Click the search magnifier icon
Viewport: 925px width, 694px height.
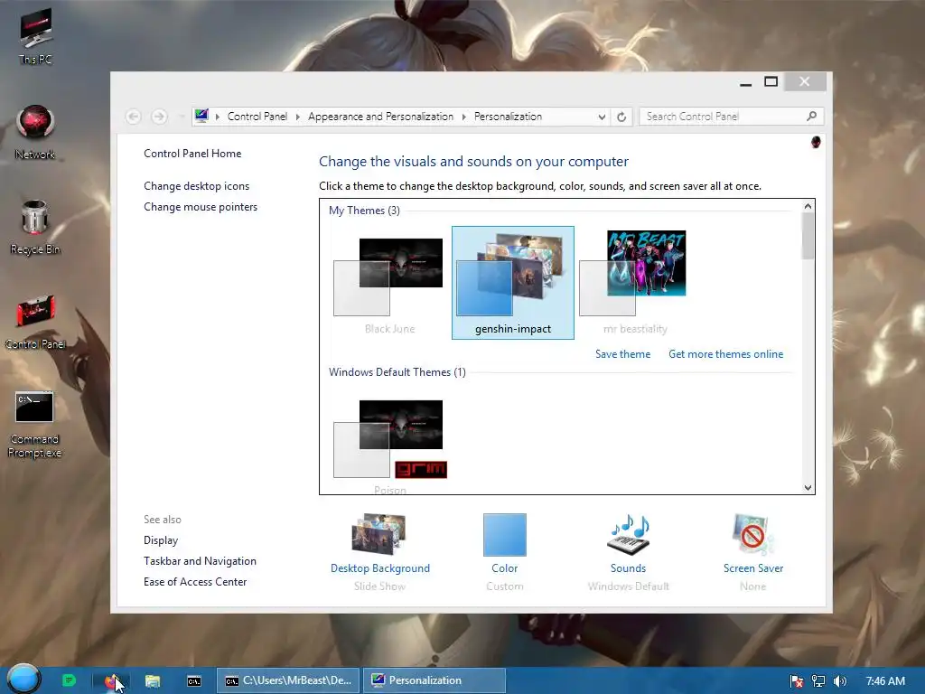[x=812, y=117]
